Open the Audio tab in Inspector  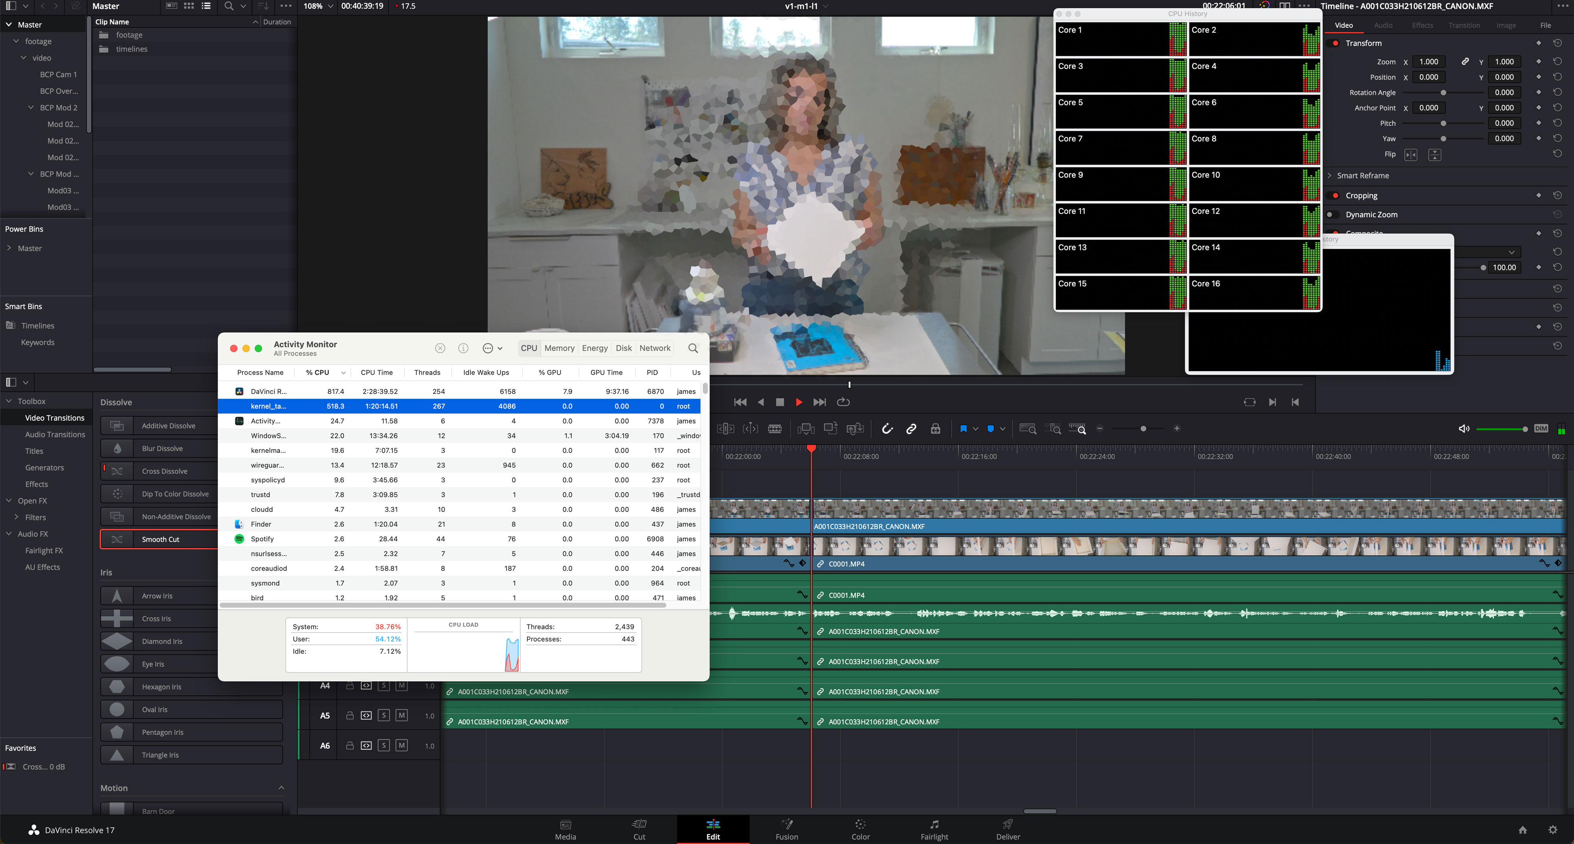1383,25
